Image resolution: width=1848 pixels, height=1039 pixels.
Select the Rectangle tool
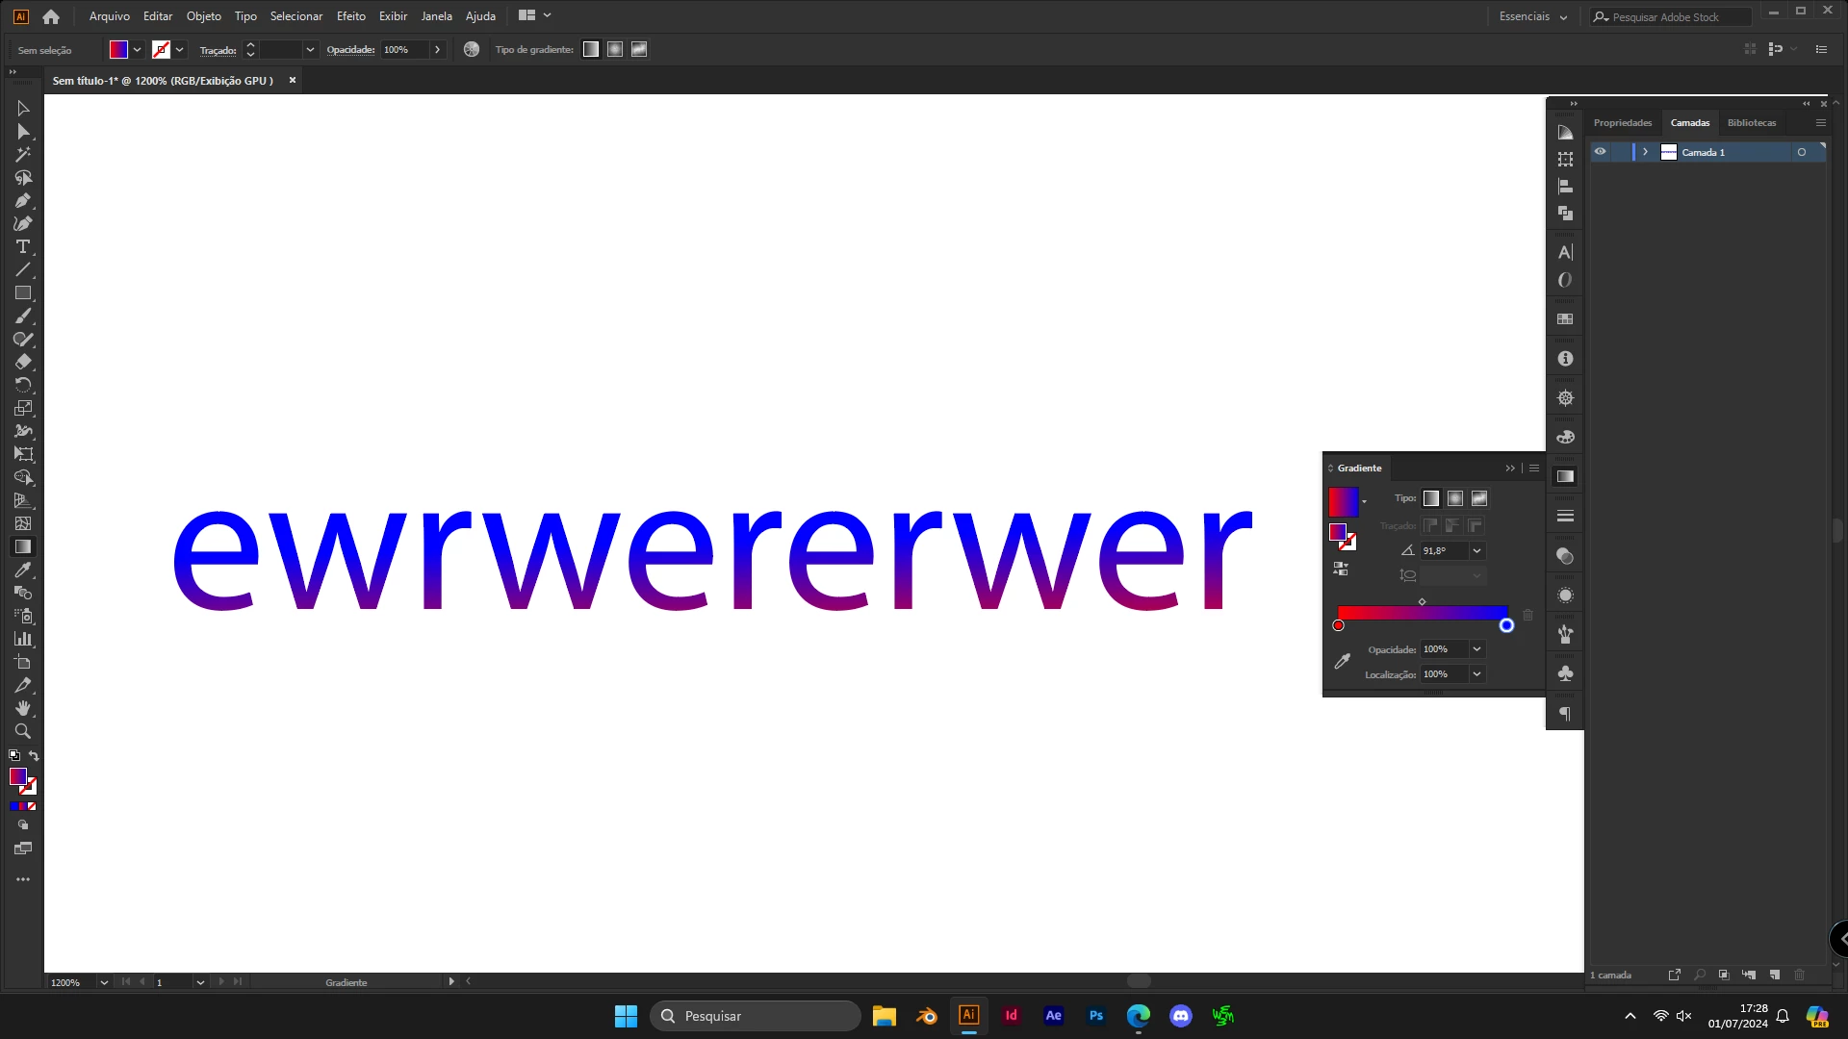23,293
